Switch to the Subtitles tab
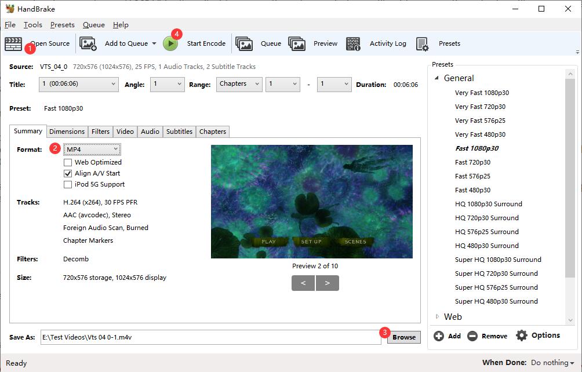Viewport: 582px width, 372px height. tap(179, 132)
